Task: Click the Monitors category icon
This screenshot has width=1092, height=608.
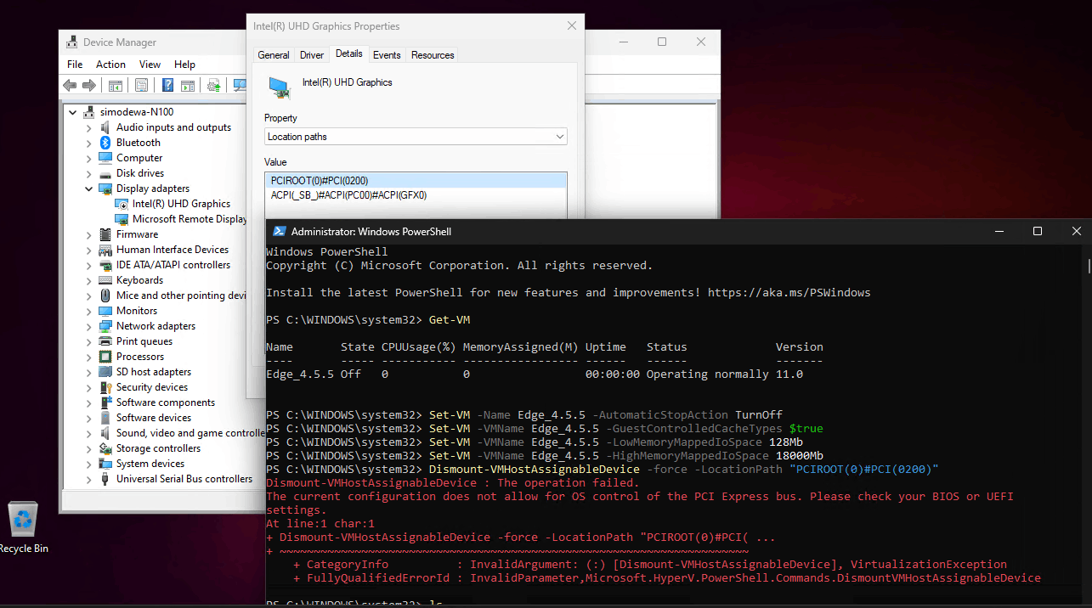Action: (105, 311)
